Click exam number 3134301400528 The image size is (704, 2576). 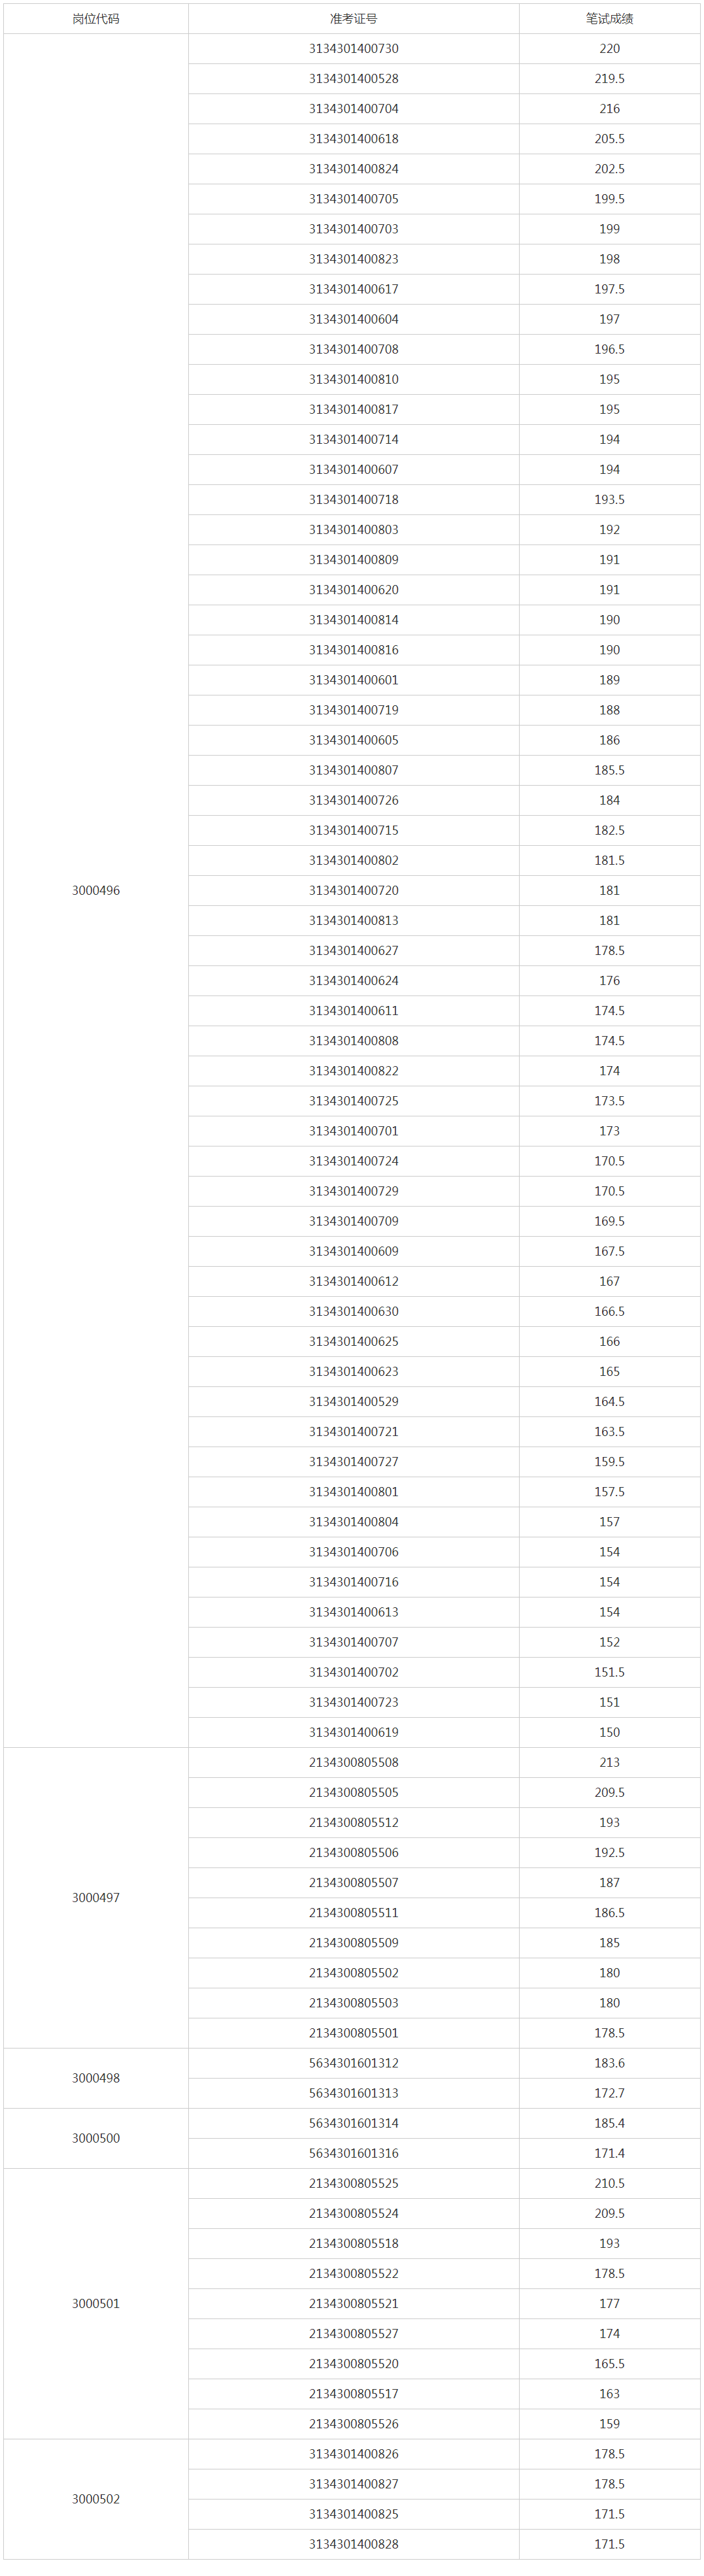coord(354,79)
